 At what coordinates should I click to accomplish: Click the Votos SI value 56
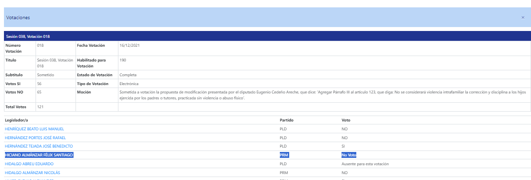point(39,84)
